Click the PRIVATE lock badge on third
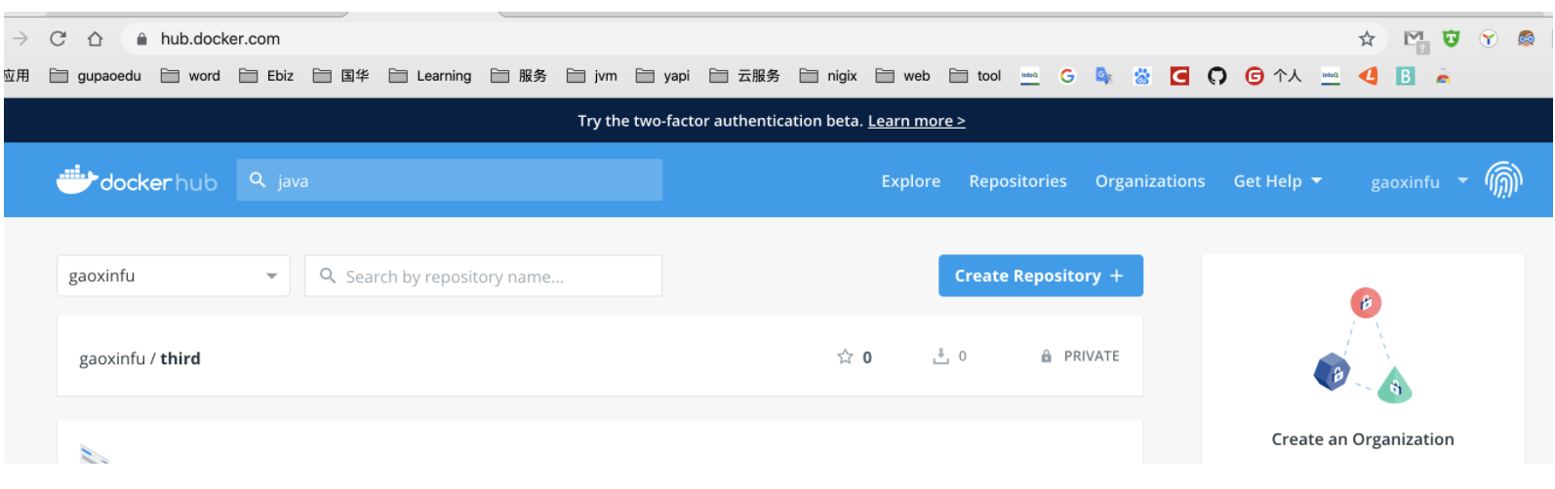This screenshot has height=489, width=1555. tap(1080, 357)
